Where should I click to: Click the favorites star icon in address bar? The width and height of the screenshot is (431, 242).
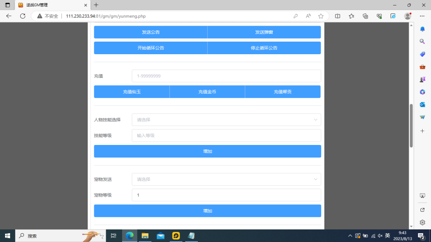coord(321,16)
